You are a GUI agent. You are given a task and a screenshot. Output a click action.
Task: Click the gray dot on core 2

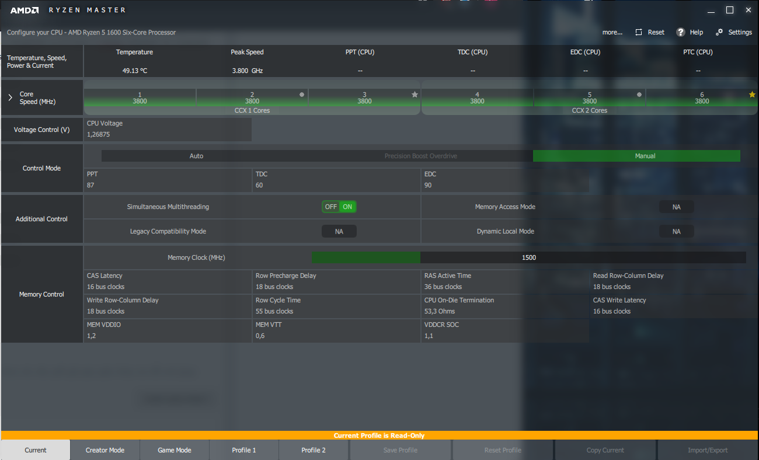pos(302,94)
